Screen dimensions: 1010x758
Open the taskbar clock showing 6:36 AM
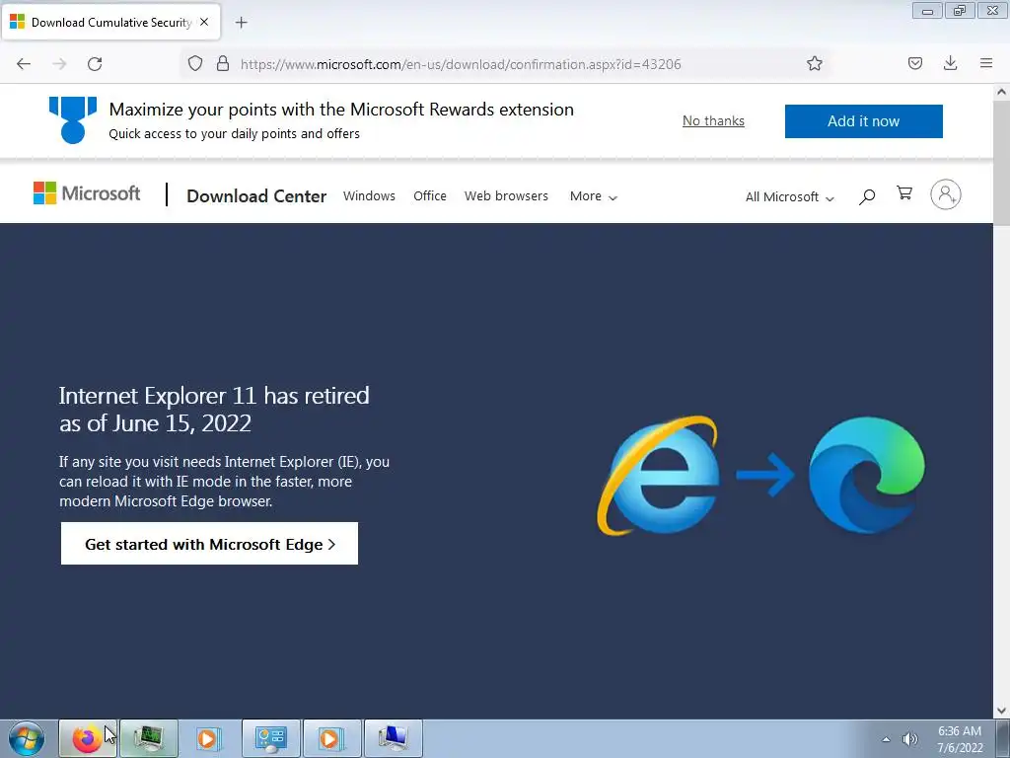(x=960, y=739)
